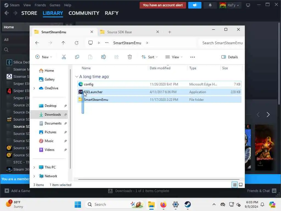This screenshot has height=211, width=281.
Task: Collapse the A long time ago group
Action: 77,77
